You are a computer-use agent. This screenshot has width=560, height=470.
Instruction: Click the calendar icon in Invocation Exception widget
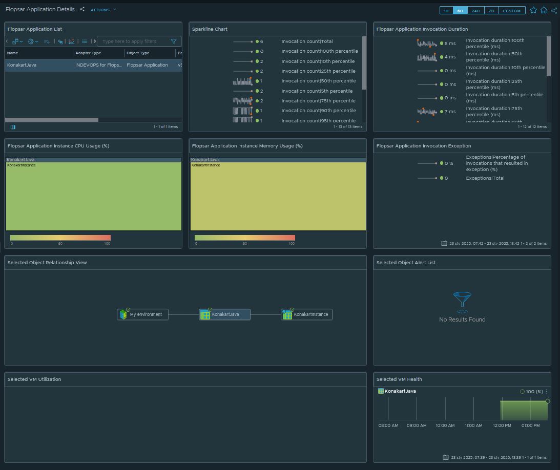pos(444,243)
